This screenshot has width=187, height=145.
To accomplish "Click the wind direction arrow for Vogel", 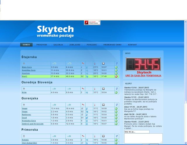I will [87, 109].
